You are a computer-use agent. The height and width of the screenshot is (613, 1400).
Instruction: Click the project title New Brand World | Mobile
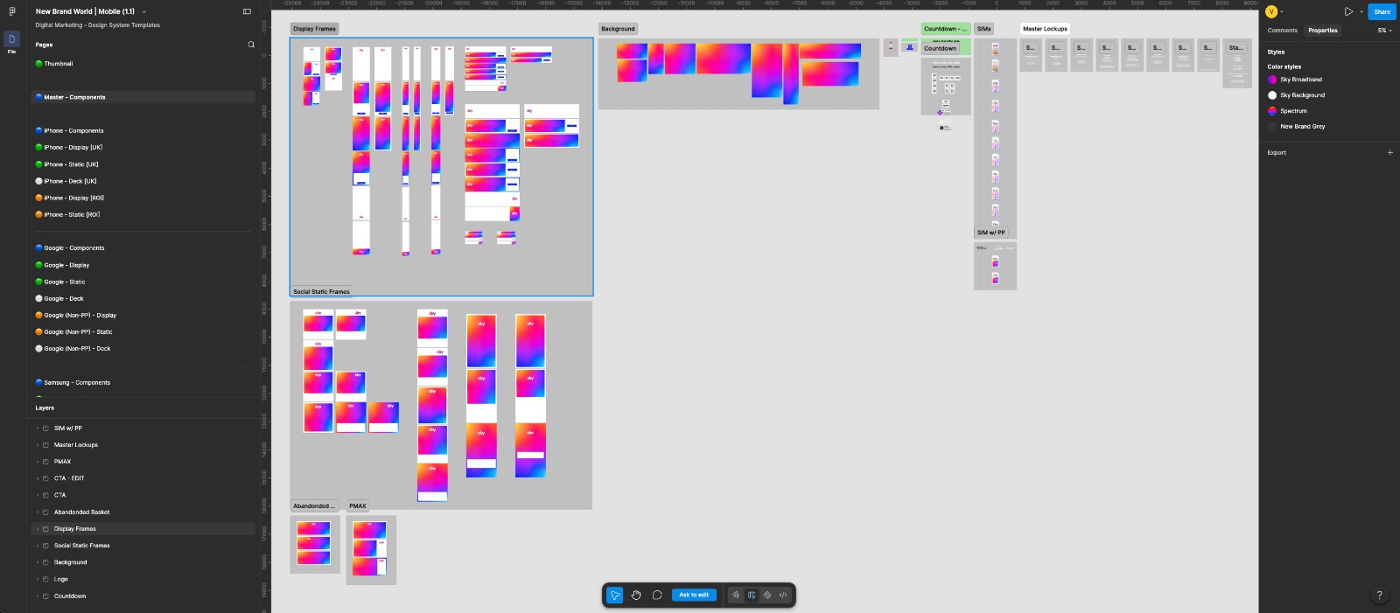[85, 11]
